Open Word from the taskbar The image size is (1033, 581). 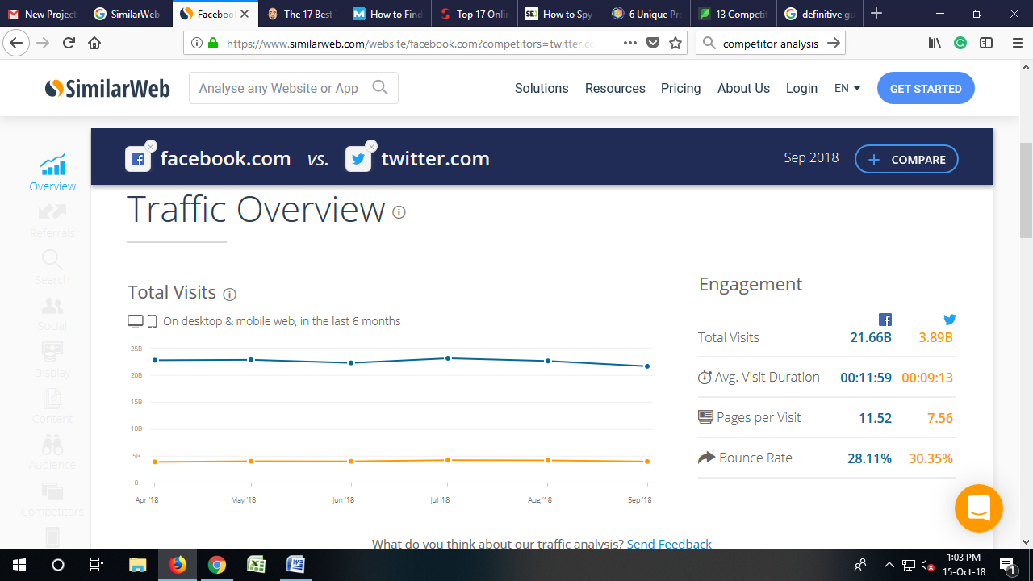[295, 565]
